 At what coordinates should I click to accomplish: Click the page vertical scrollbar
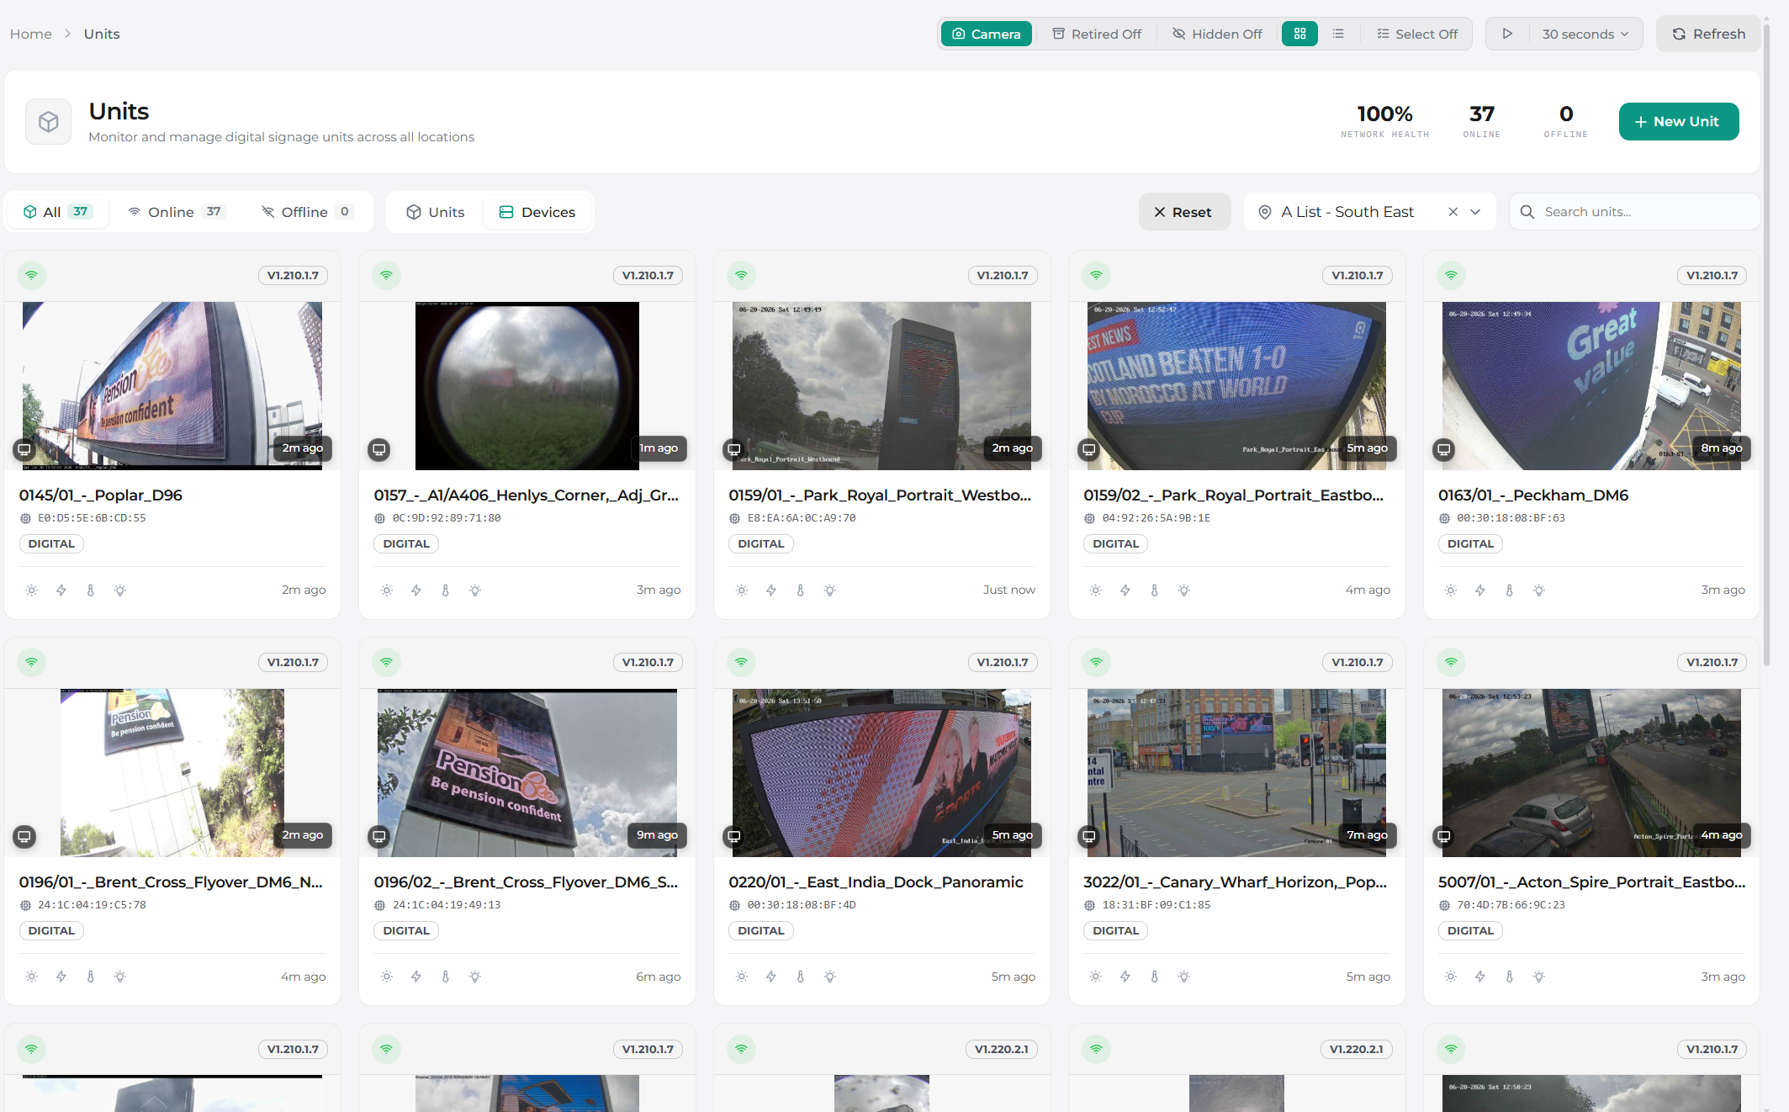[1767, 345]
